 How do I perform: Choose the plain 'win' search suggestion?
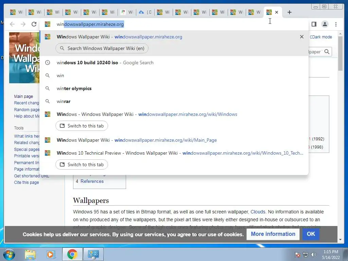(x=174, y=75)
